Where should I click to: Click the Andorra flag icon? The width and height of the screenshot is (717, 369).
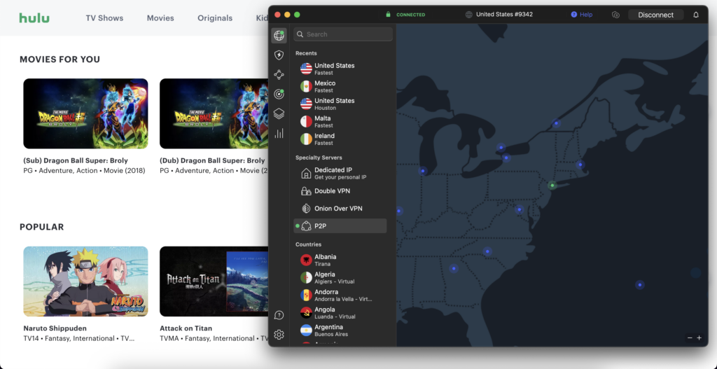307,295
